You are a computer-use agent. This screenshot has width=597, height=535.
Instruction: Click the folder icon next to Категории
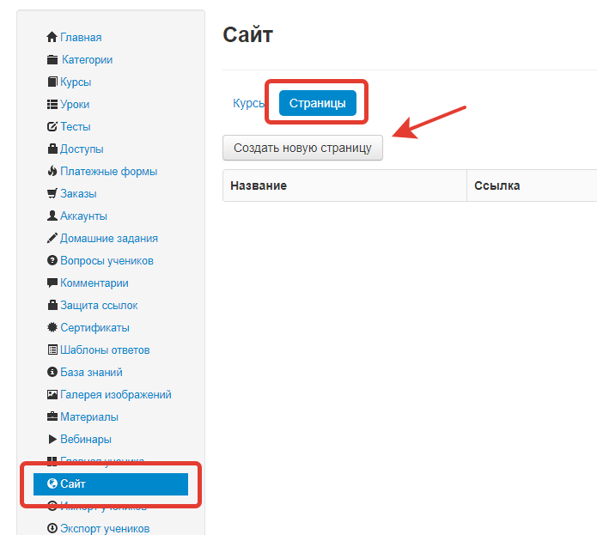click(52, 60)
